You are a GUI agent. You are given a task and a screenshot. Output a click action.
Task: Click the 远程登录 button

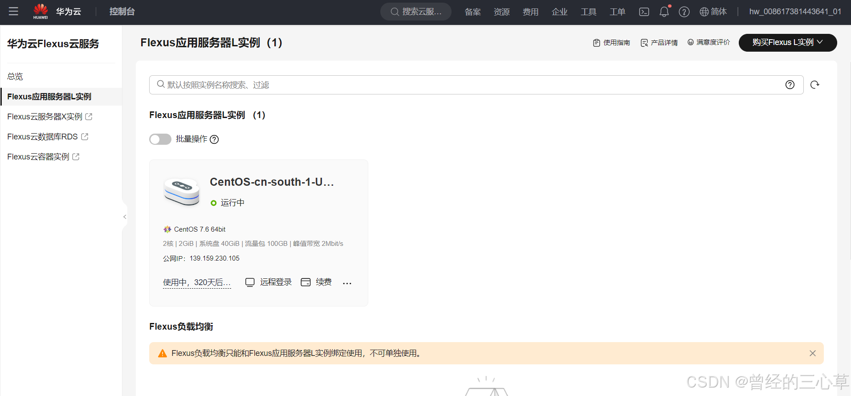tap(276, 282)
